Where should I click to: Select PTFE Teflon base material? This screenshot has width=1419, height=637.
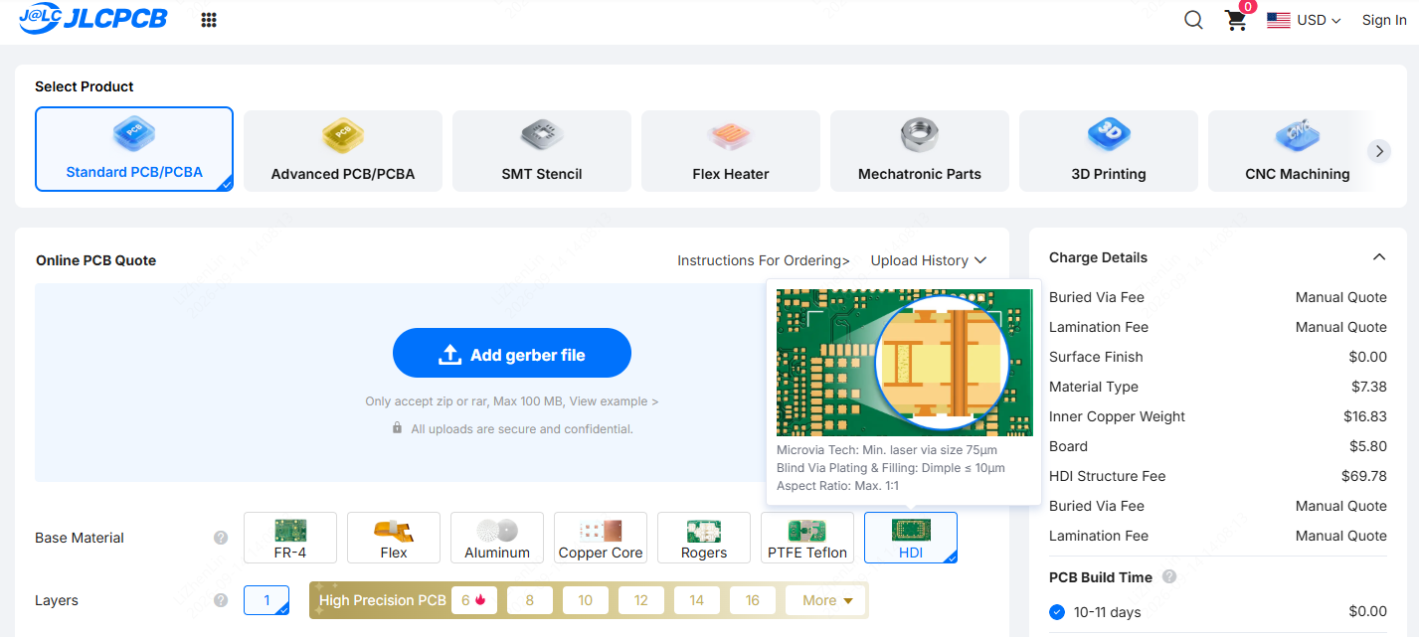(x=807, y=538)
